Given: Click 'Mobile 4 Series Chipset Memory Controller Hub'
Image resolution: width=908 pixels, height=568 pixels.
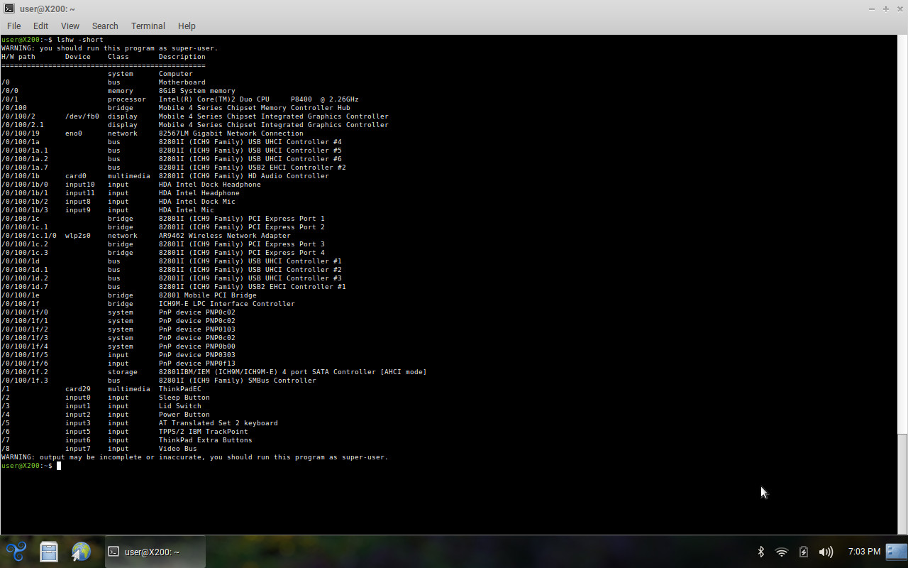Looking at the screenshot, I should pyautogui.click(x=255, y=108).
